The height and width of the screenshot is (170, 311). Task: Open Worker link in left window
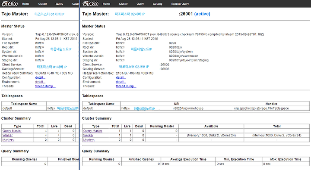click(x=7, y=136)
